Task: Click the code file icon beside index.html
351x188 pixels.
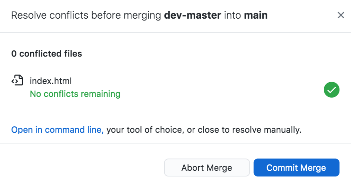Action: click(x=17, y=80)
